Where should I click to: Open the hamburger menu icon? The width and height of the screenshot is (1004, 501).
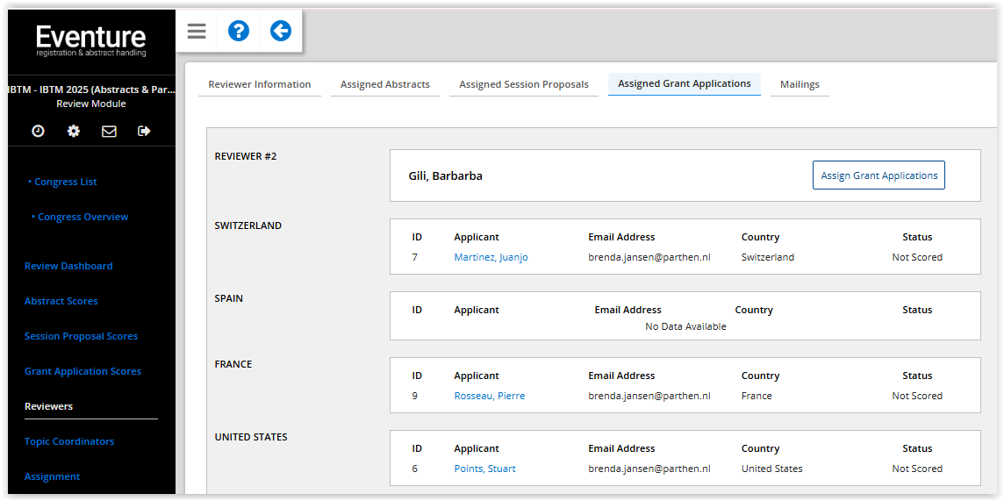[x=197, y=31]
